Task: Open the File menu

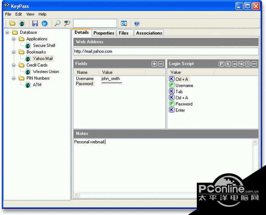Action: 8,14
